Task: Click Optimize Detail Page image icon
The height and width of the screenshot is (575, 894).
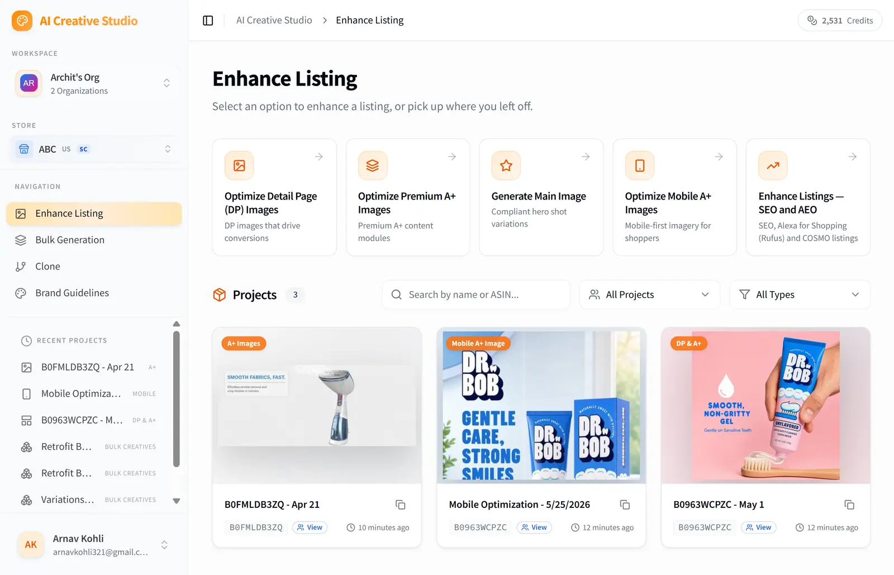Action: (239, 165)
